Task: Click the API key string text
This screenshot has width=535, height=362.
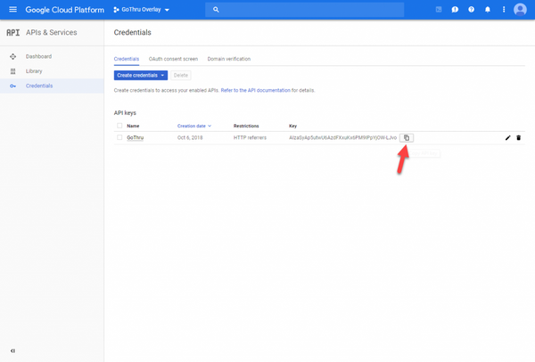Action: pos(343,138)
